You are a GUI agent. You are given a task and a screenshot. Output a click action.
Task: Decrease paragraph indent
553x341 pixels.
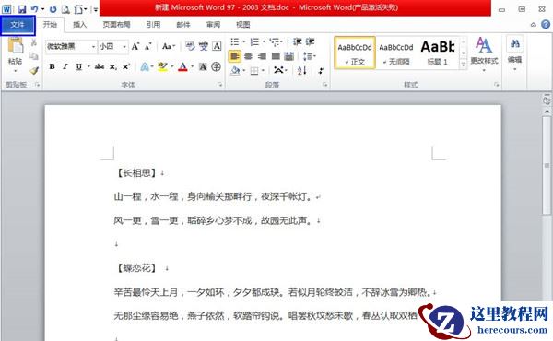[297, 42]
